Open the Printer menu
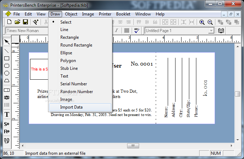 (x=105, y=14)
